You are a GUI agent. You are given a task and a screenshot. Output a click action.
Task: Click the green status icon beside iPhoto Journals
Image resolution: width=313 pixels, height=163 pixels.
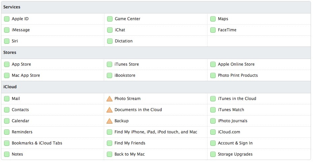coord(213,121)
